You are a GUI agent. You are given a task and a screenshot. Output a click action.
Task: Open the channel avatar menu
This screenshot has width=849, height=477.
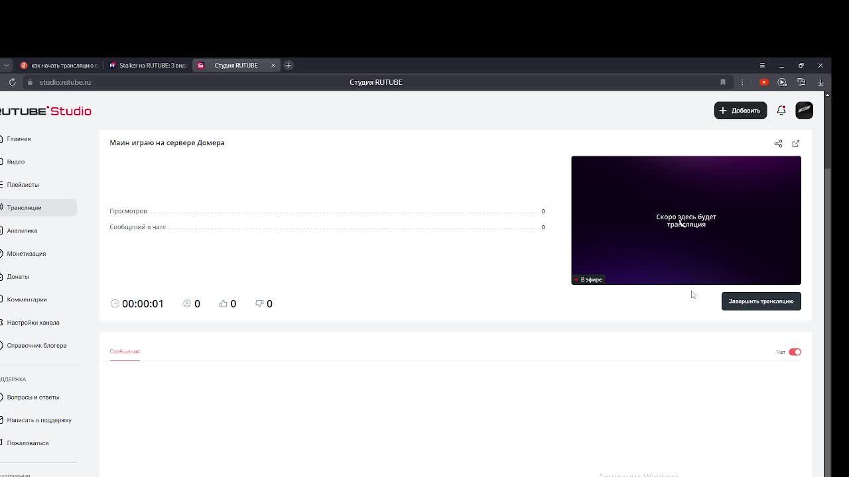804,110
